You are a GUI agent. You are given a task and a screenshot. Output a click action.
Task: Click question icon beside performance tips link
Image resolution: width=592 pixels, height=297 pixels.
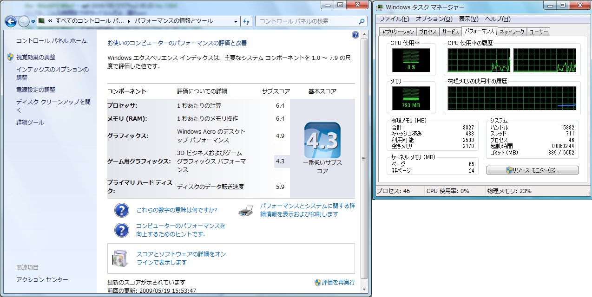(121, 230)
